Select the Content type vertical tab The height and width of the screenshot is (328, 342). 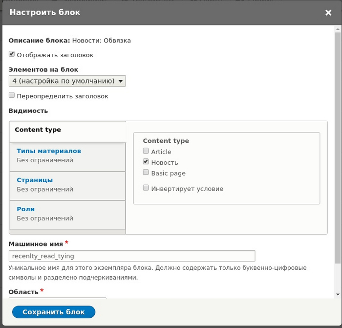coord(38,130)
